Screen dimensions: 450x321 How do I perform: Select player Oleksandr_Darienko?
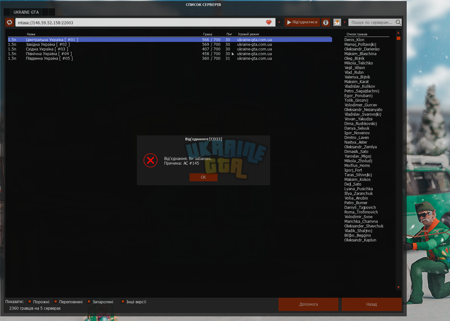(x=362, y=49)
